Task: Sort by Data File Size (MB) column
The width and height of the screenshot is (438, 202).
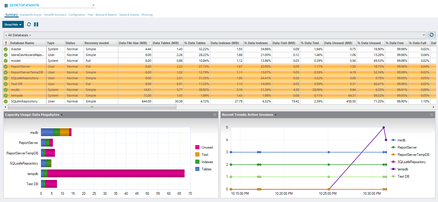Action: [x=133, y=43]
